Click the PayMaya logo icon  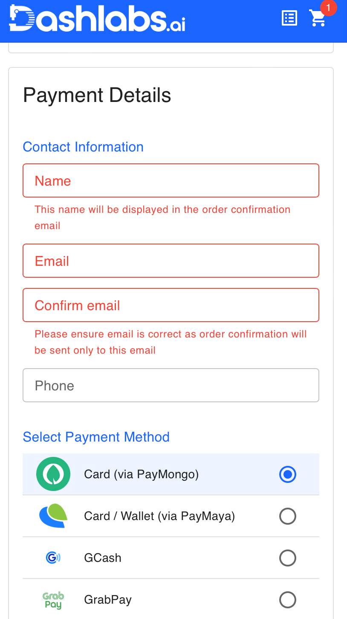pos(53,516)
